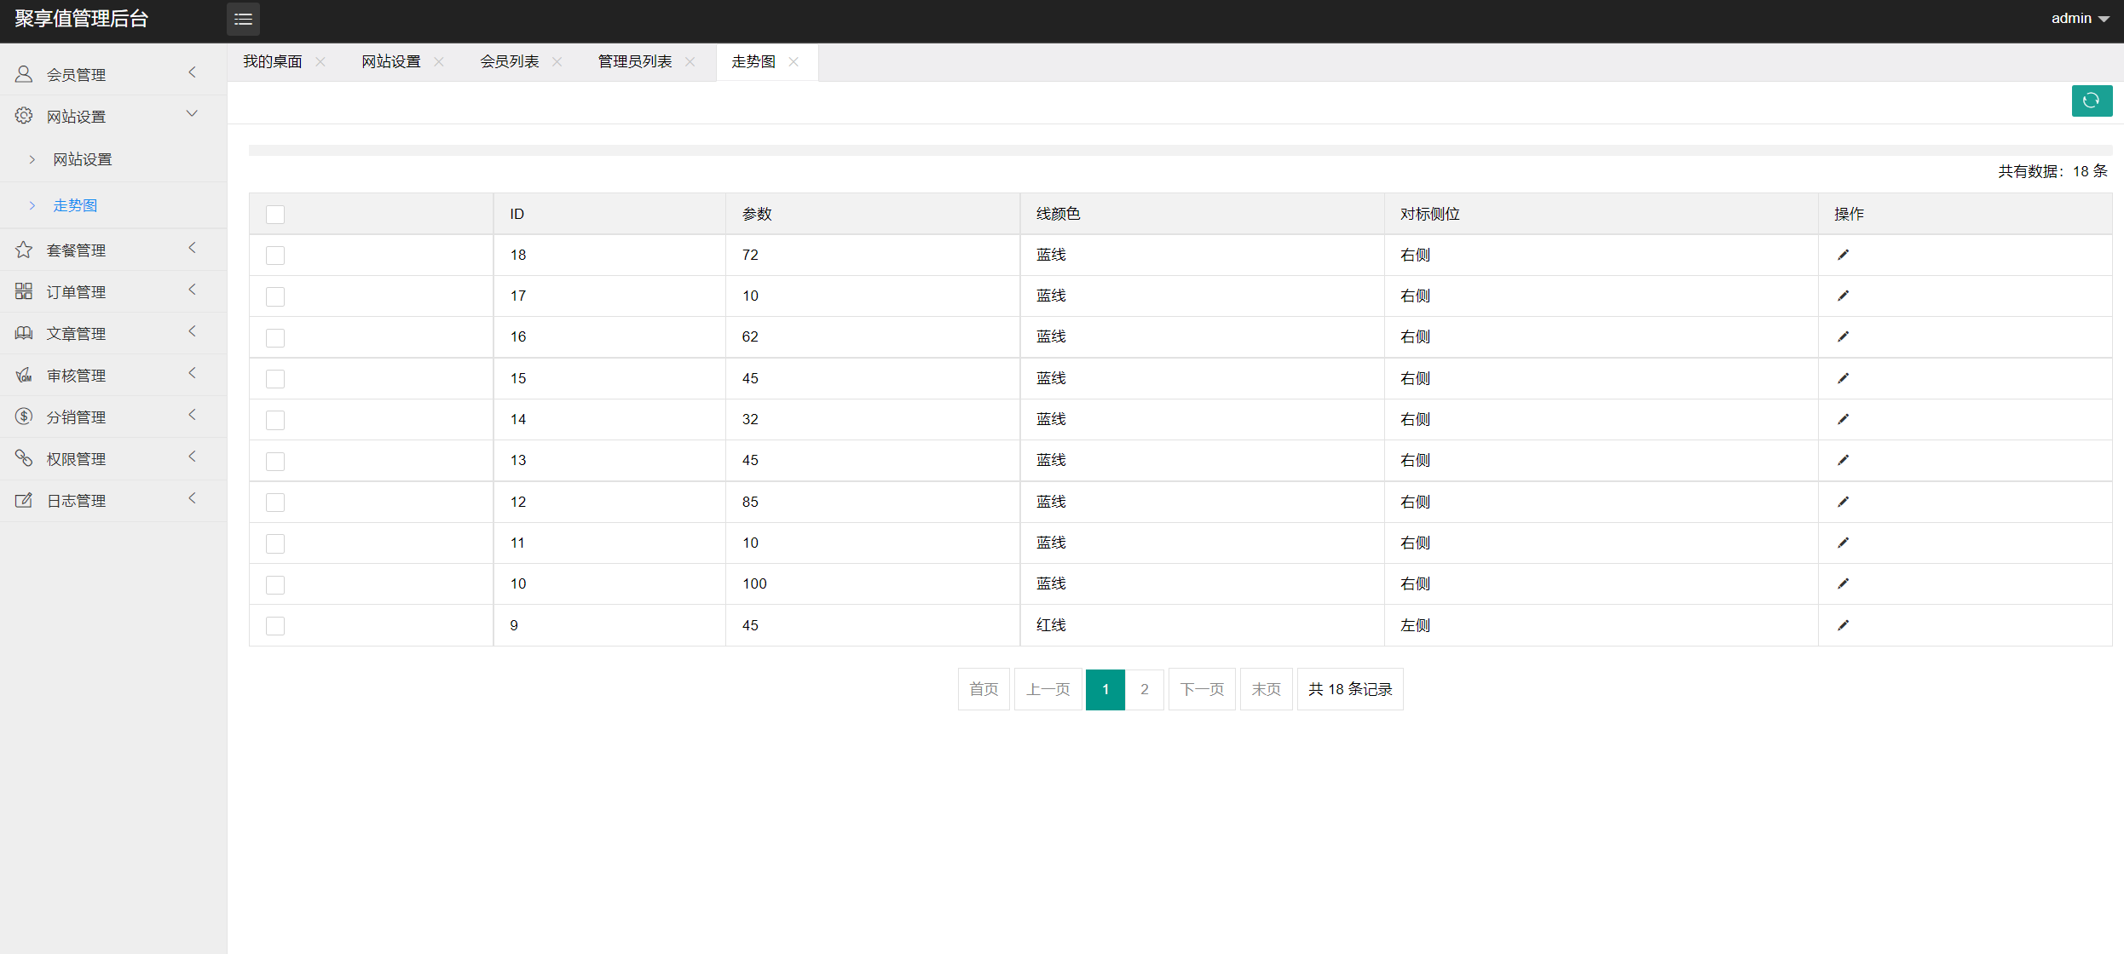Toggle the sidebar hamburger menu icon
Image resolution: width=2124 pixels, height=954 pixels.
point(243,19)
